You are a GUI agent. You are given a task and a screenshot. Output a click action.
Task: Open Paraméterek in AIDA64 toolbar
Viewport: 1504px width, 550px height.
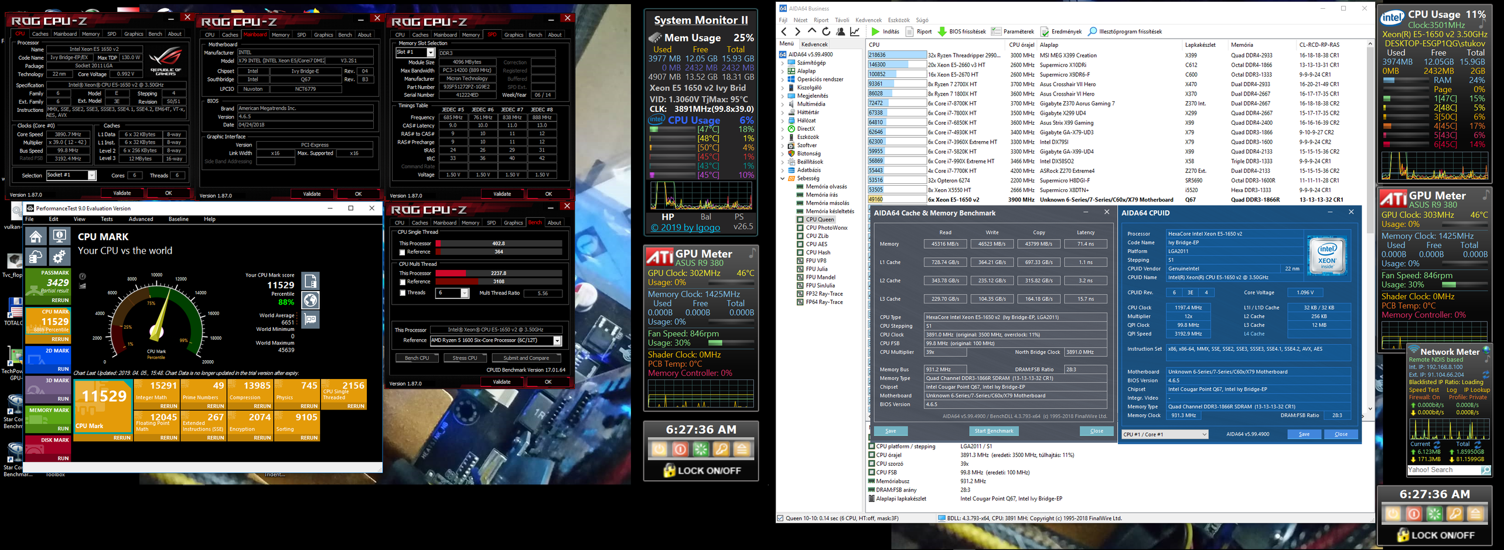(1012, 32)
